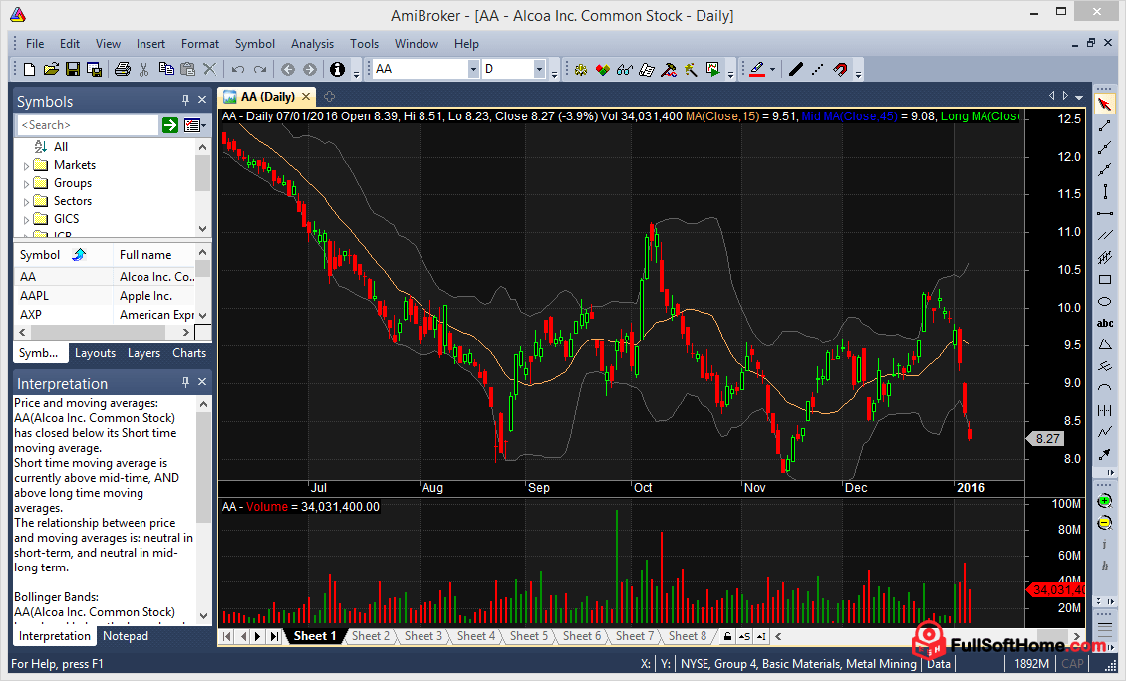1126x681 pixels.
Task: Click the green search go button
Action: pos(170,125)
